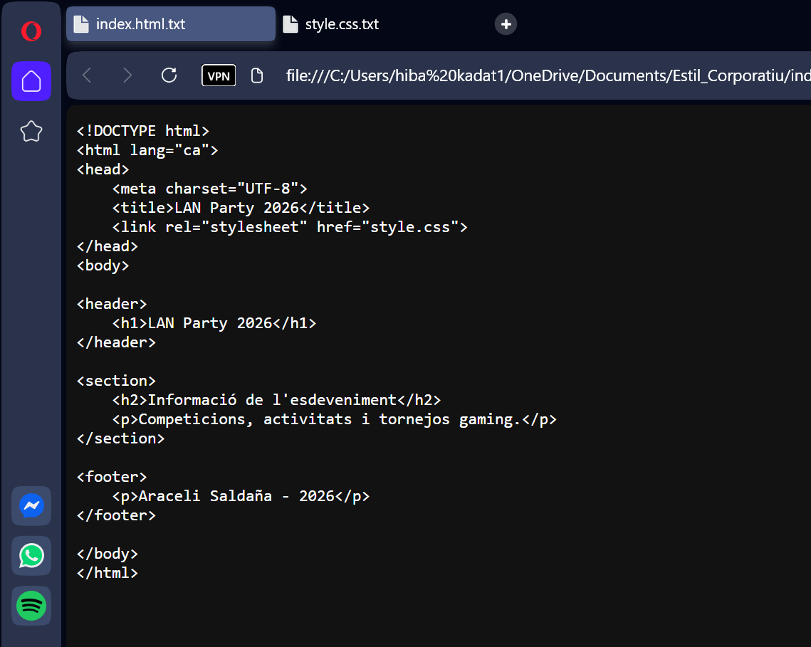The height and width of the screenshot is (647, 811).
Task: Click the '</body>' closing tag line
Action: click(107, 553)
